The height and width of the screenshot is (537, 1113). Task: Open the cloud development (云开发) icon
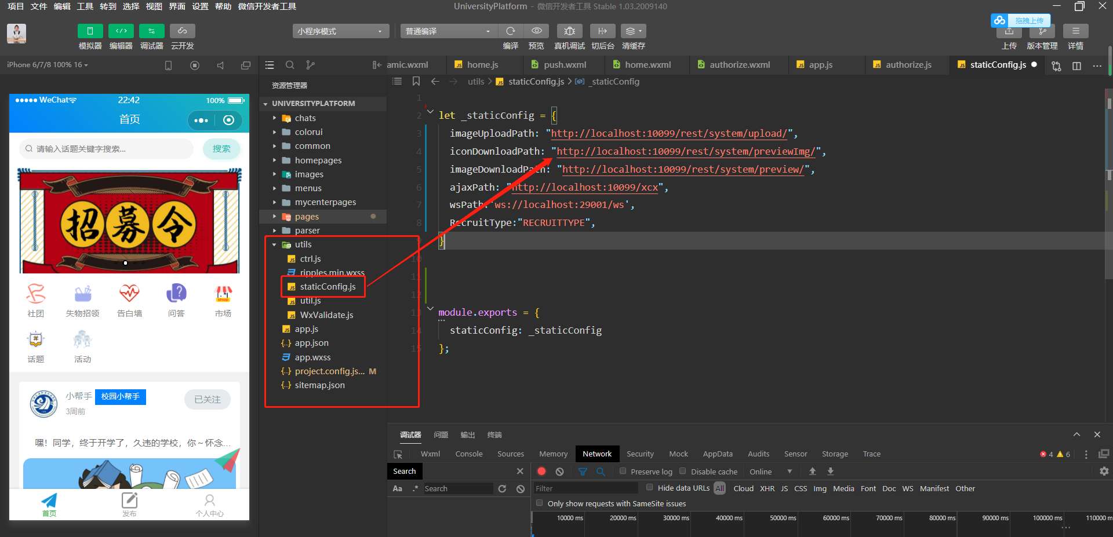point(182,31)
